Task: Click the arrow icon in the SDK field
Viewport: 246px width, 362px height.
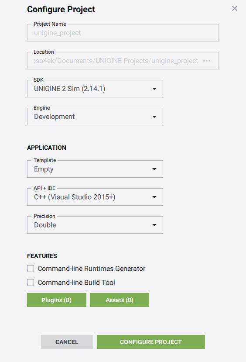Action: click(154, 89)
